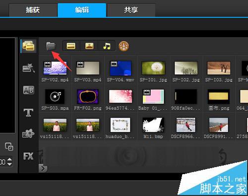The width and height of the screenshot is (248, 196).
Task: Open the Instant Project panel icon
Action: click(x=28, y=68)
